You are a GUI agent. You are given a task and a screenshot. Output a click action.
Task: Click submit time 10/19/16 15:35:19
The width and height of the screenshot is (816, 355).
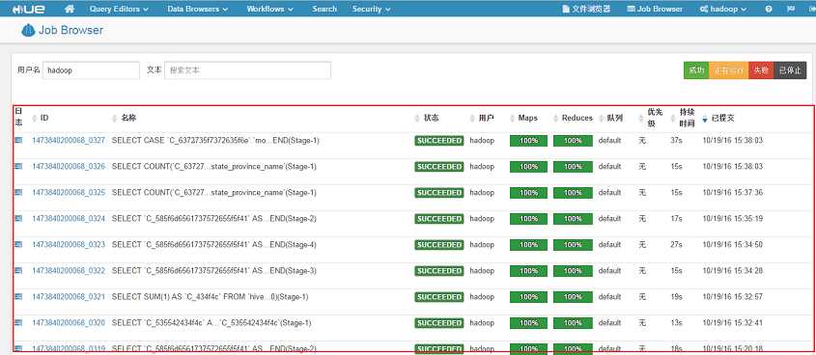click(733, 218)
